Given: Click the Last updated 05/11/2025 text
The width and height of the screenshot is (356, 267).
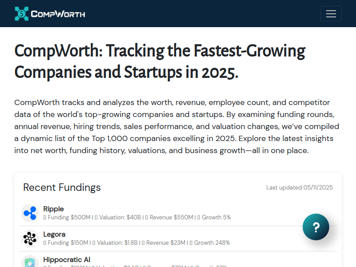Looking at the screenshot, I should pyautogui.click(x=299, y=188).
